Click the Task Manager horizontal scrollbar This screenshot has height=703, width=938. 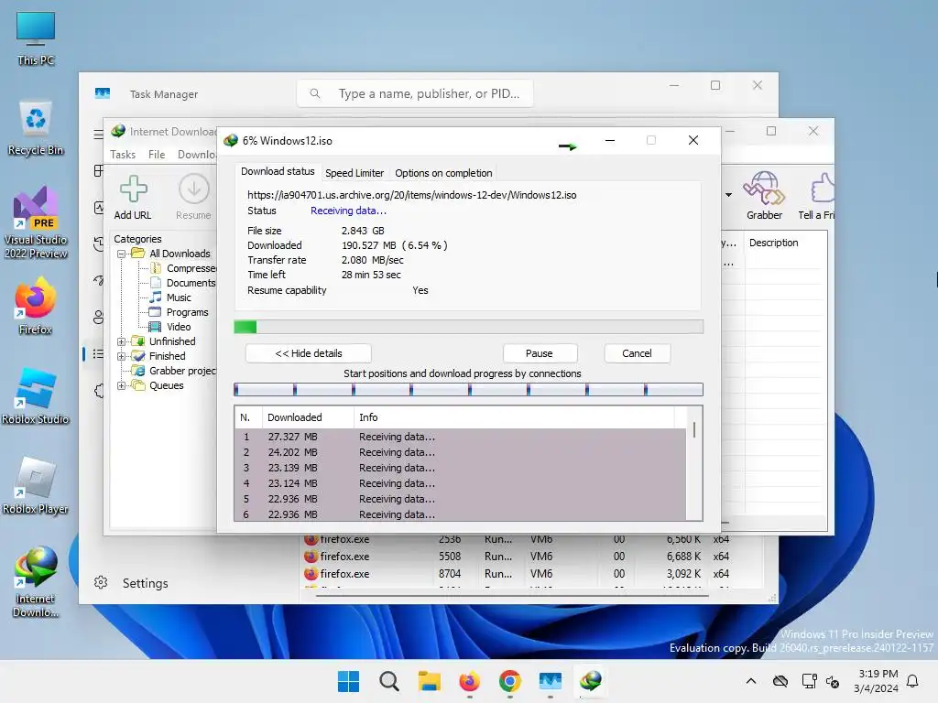512,595
